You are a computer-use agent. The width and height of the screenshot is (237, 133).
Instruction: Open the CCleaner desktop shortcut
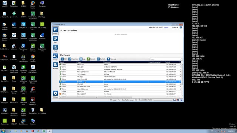(33, 90)
